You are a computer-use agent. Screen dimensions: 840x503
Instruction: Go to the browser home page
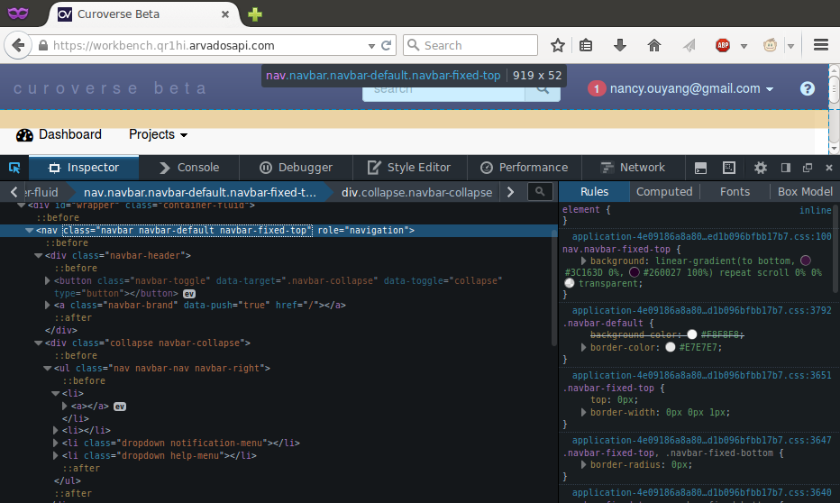click(654, 45)
